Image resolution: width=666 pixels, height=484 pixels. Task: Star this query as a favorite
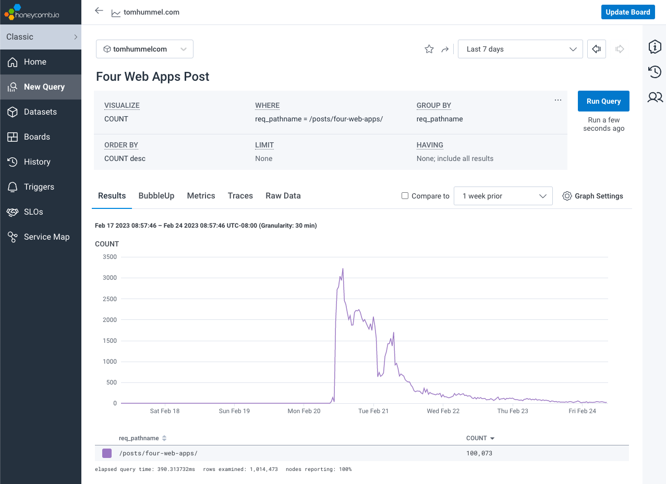point(429,49)
